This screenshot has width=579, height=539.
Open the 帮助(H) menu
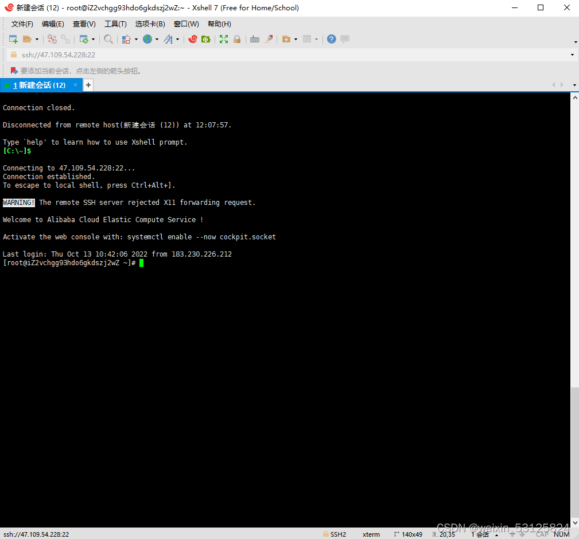(x=219, y=24)
